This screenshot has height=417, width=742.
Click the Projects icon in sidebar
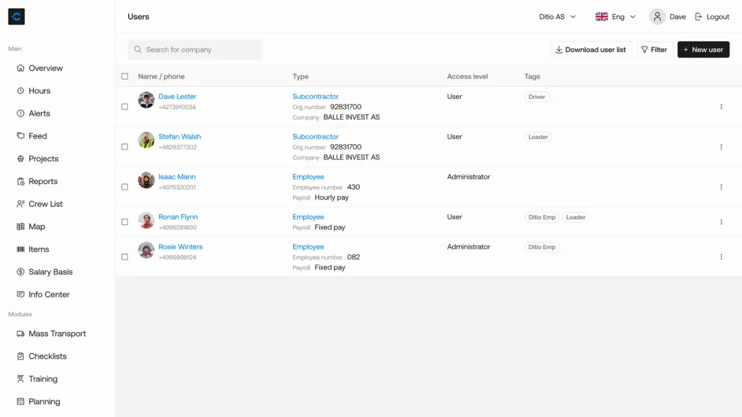pos(21,159)
